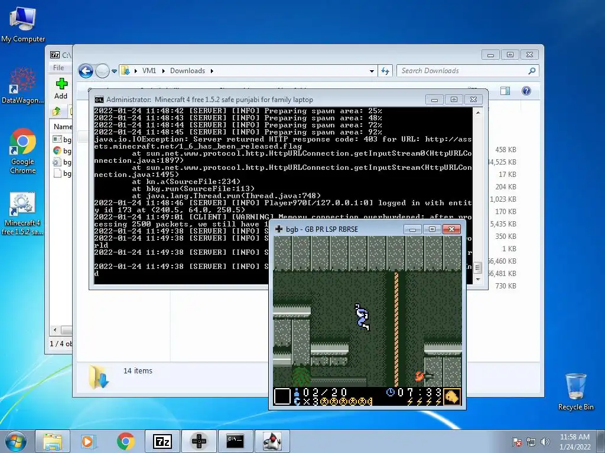Open the Recycle Bin
605x453 pixels.
tap(575, 392)
